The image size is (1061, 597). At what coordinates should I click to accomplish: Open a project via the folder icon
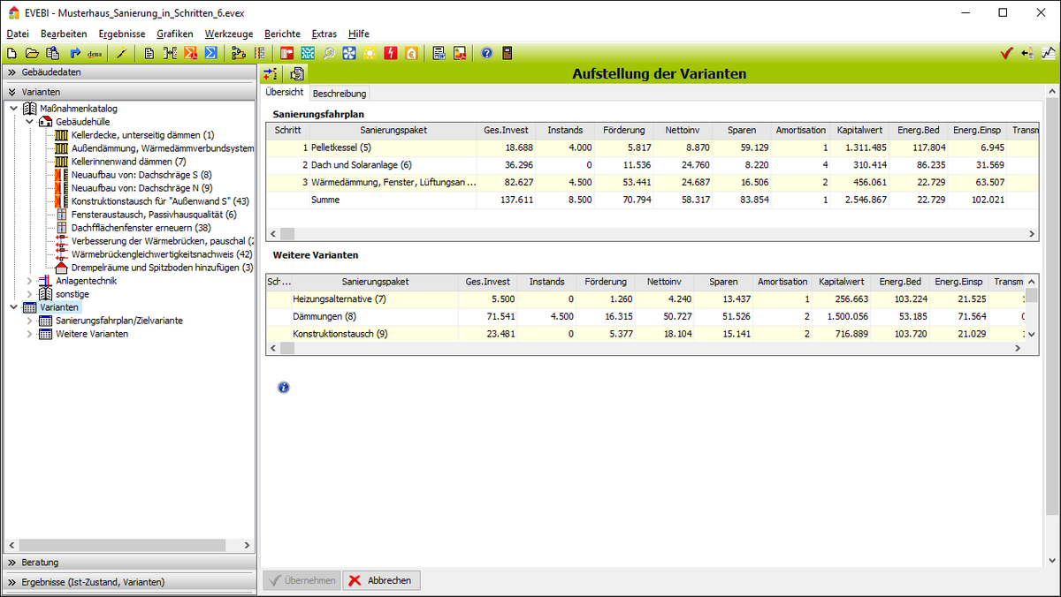coord(32,53)
